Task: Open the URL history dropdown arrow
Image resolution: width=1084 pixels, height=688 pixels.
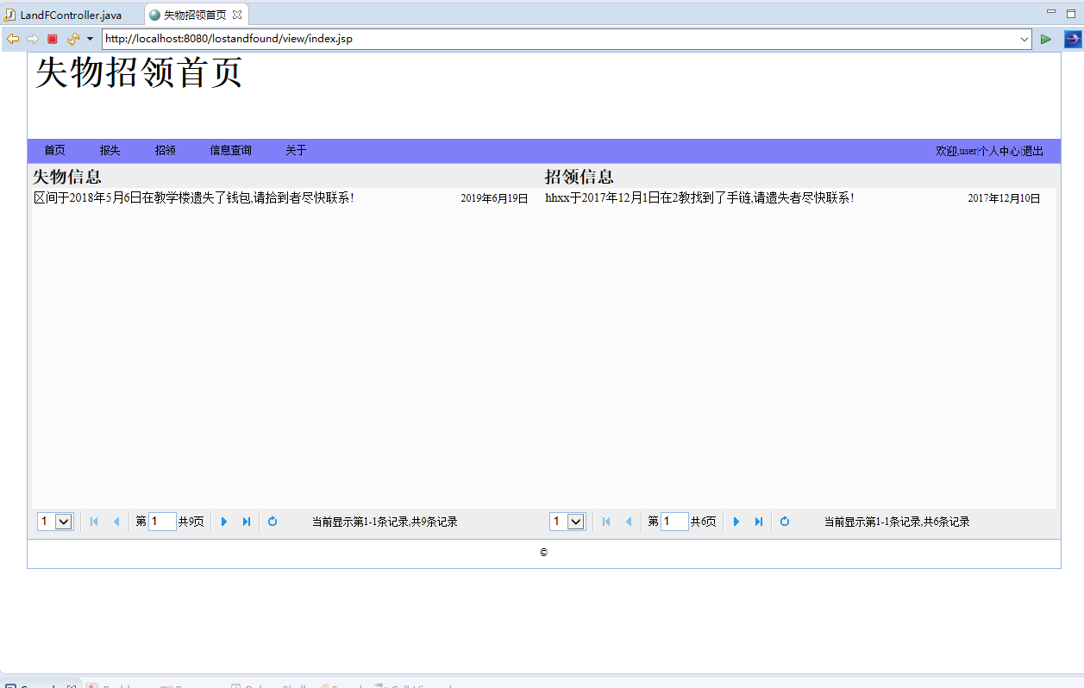Action: 1024,39
